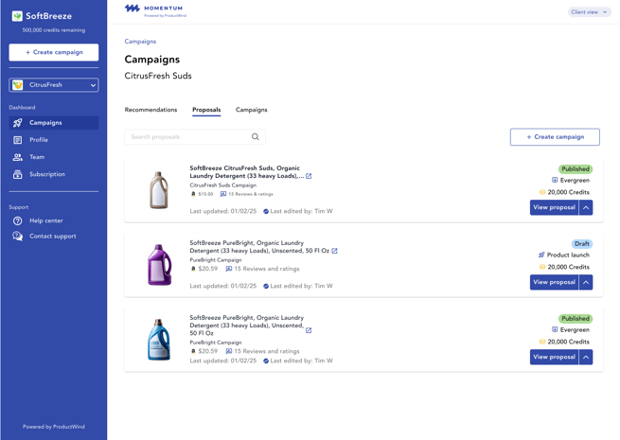The height and width of the screenshot is (440, 620).
Task: Click the blue PureBright bottle thumbnail
Action: [x=159, y=340]
